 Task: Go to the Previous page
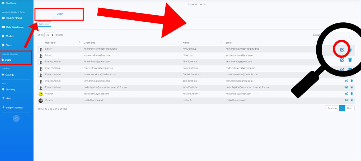(x=332, y=108)
